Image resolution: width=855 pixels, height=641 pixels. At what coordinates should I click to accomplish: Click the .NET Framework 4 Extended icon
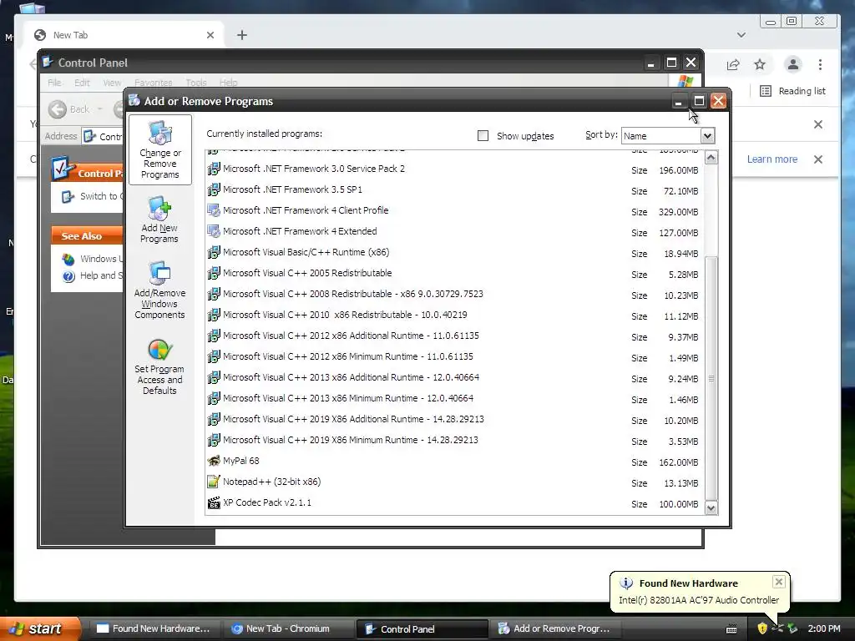214,231
